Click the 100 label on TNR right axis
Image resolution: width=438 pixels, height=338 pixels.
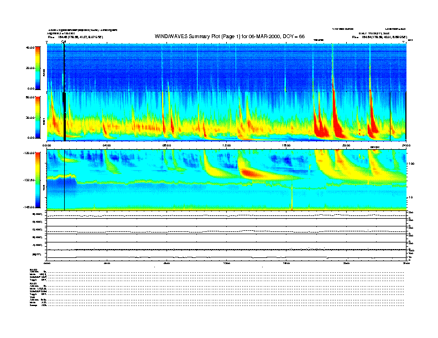tap(411, 163)
